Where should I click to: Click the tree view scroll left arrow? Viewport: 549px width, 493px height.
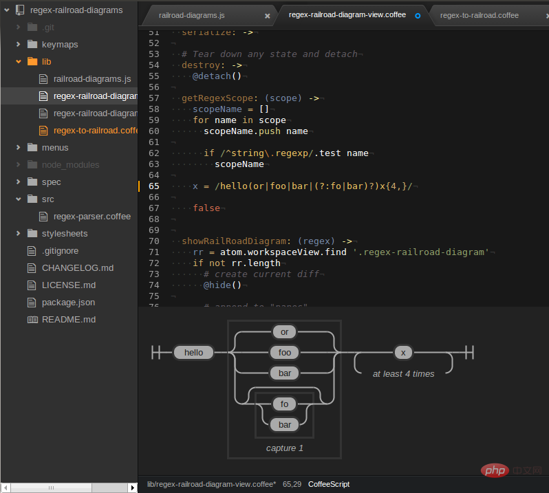(x=6, y=487)
